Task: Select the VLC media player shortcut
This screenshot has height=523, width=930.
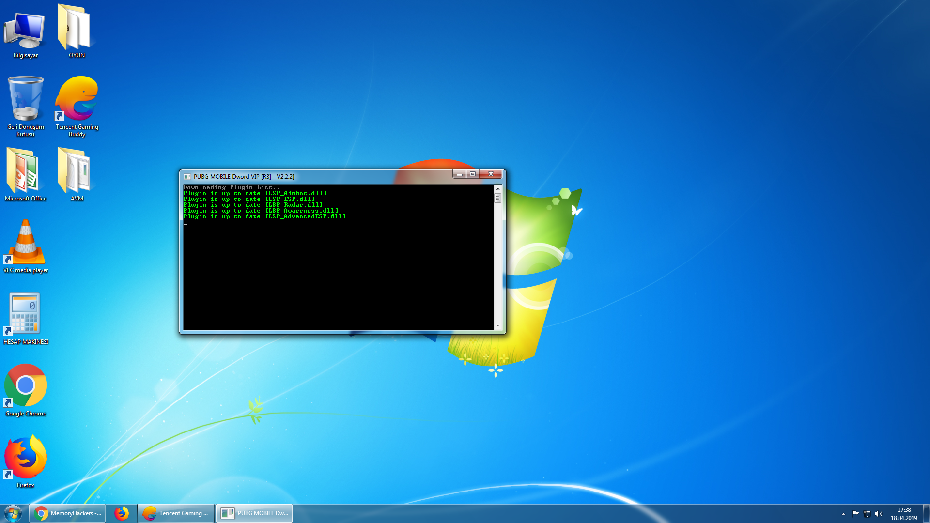Action: pos(26,246)
